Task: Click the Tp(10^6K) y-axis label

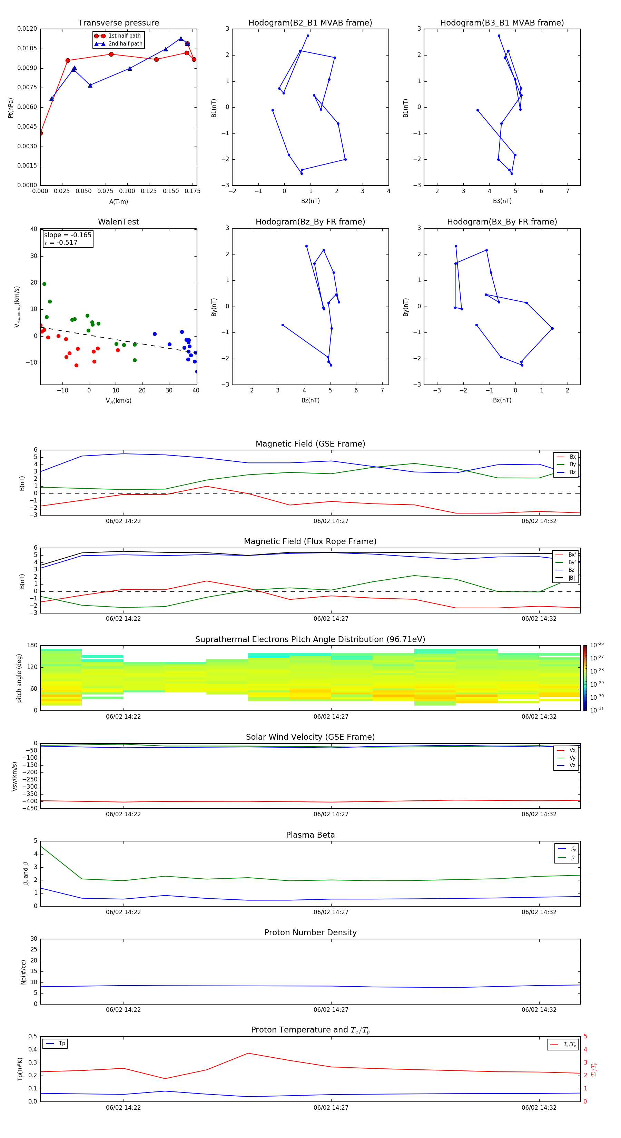Action: coord(20,1069)
